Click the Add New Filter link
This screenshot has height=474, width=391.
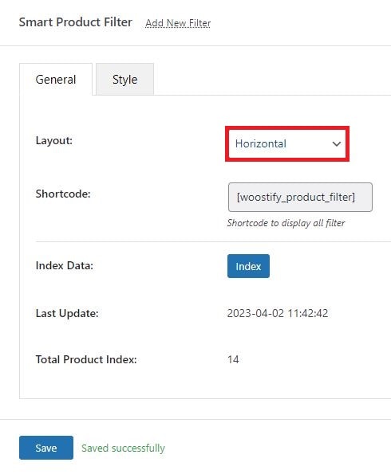(178, 23)
